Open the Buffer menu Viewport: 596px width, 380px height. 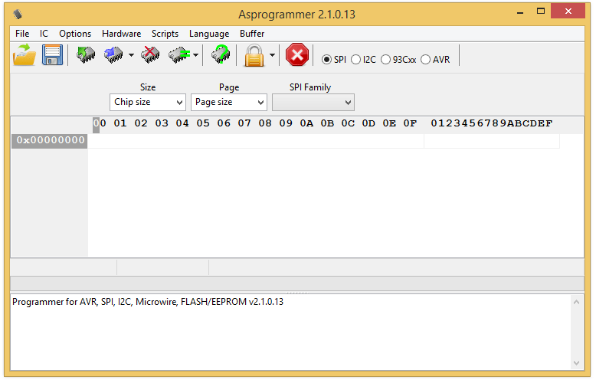pos(252,34)
